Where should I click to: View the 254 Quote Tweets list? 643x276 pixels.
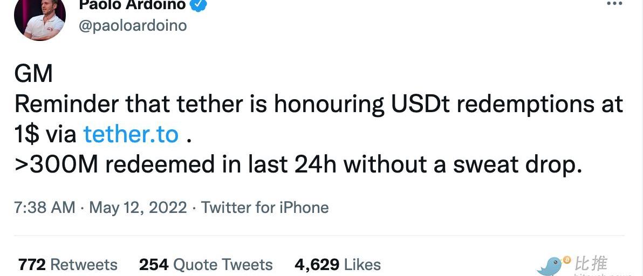tap(206, 265)
